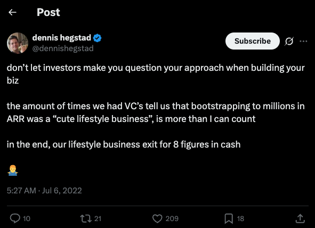The width and height of the screenshot is (315, 228).
Task: Click the Grok explain-post icon
Action: pos(289,41)
